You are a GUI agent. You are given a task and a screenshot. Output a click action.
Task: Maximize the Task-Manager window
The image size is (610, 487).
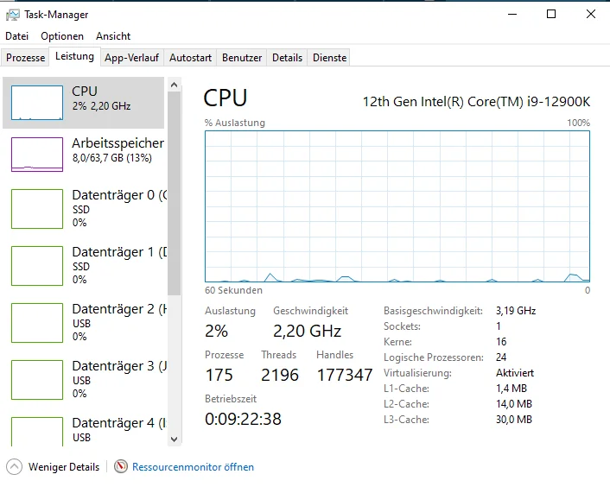[551, 15]
